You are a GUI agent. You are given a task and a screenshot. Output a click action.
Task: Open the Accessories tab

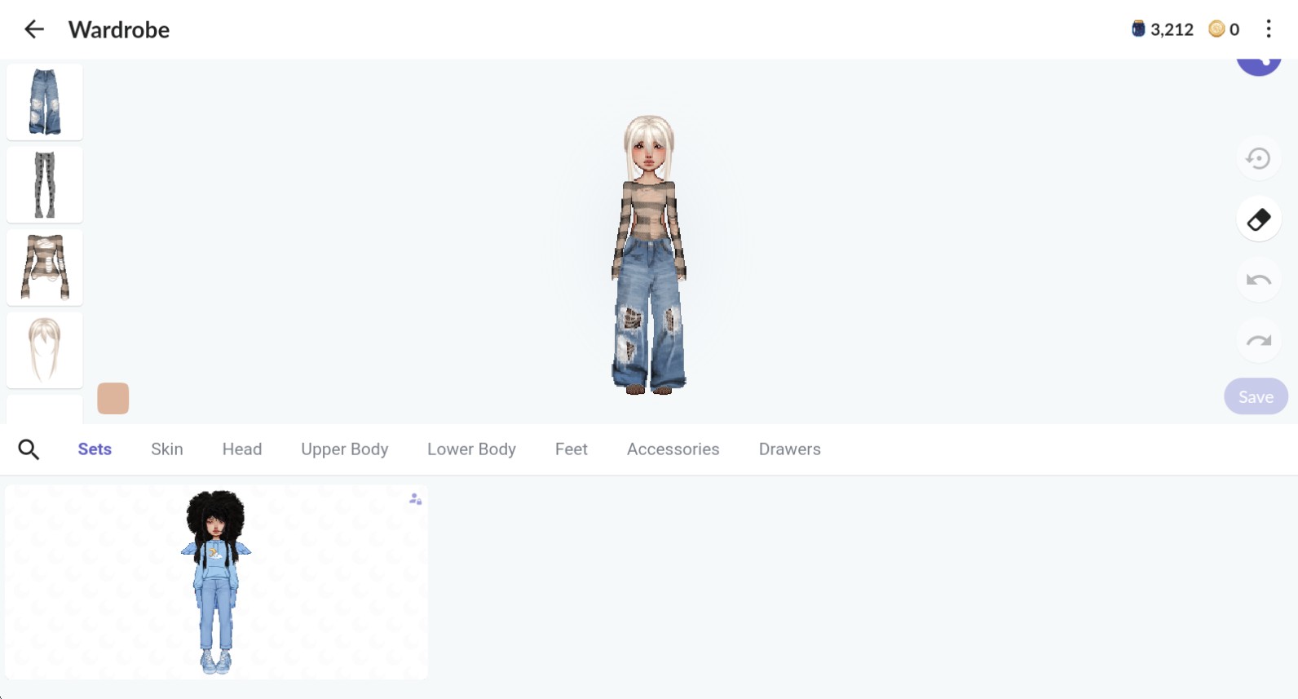click(673, 449)
